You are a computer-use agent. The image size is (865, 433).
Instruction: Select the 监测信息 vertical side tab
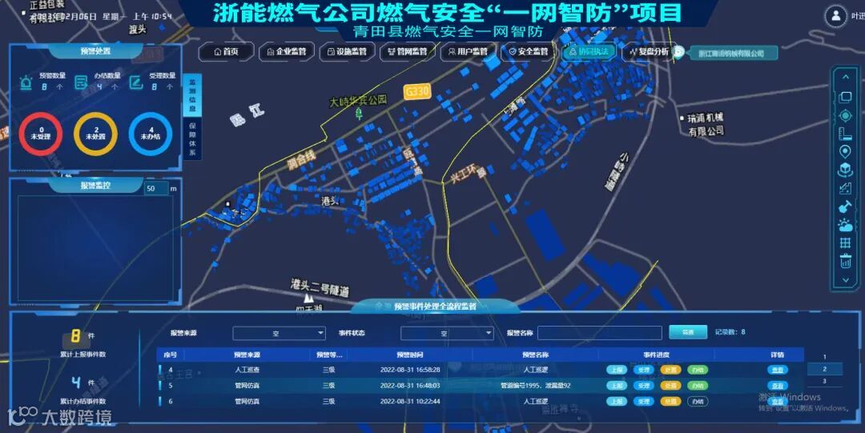pos(192,94)
